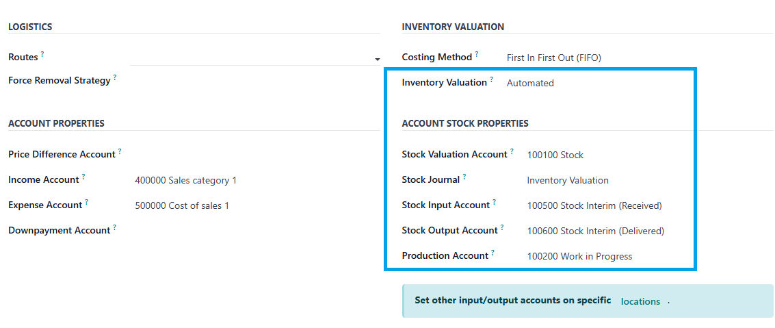Click help icon next to Routes
The height and width of the screenshot is (328, 775).
(x=42, y=54)
